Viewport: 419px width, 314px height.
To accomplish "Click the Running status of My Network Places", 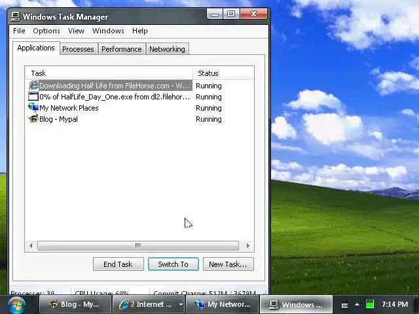I will 209,108.
